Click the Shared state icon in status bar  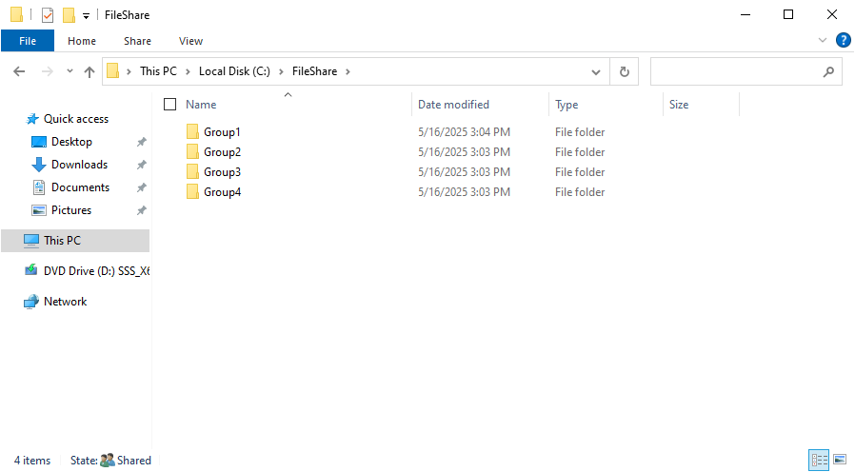tap(108, 461)
